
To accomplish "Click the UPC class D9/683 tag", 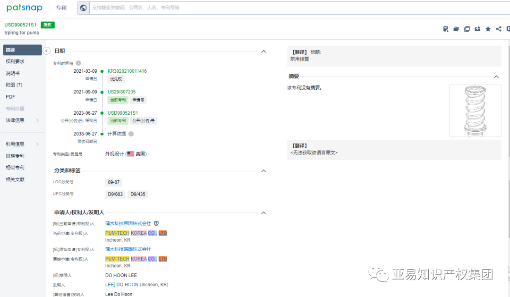I will pyautogui.click(x=115, y=194).
